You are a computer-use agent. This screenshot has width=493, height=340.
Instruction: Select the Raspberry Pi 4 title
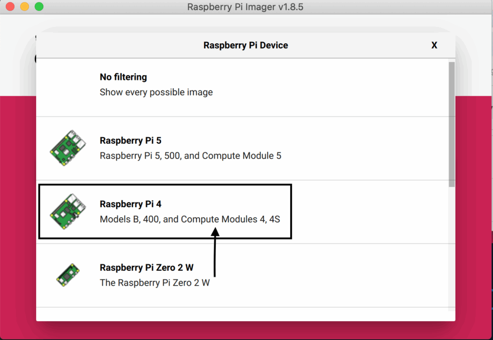click(x=130, y=204)
